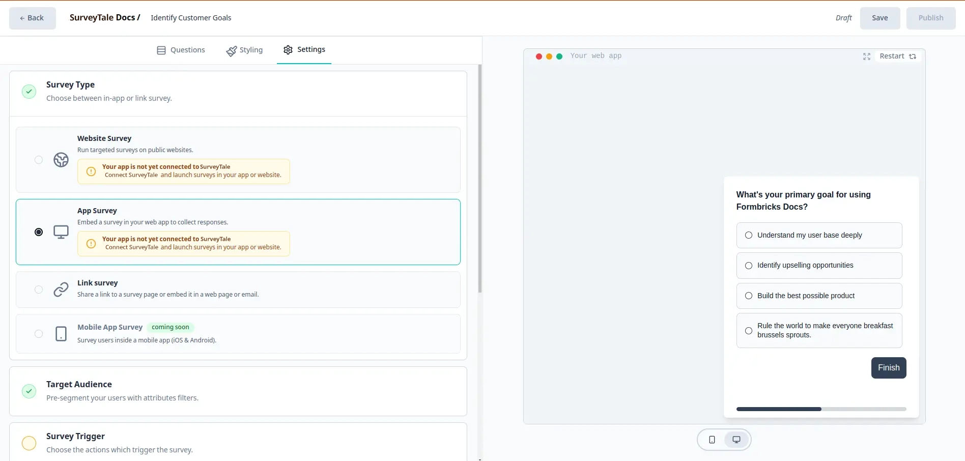Click warning icon in Website Survey notice
965x461 pixels.
coord(91,171)
